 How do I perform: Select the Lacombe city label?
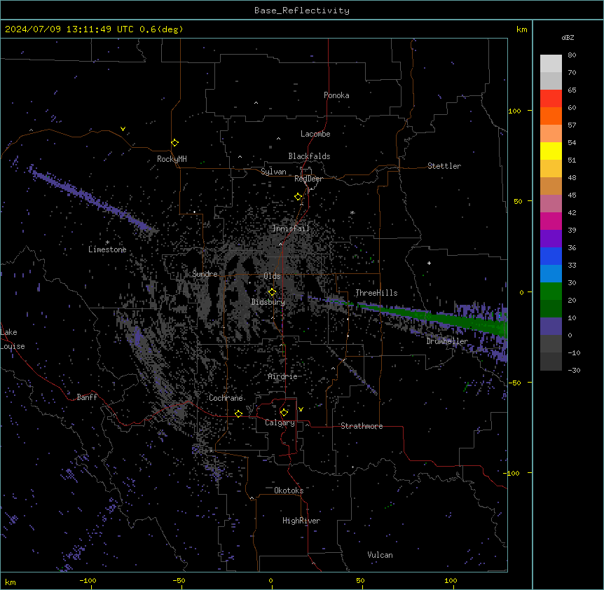click(315, 134)
